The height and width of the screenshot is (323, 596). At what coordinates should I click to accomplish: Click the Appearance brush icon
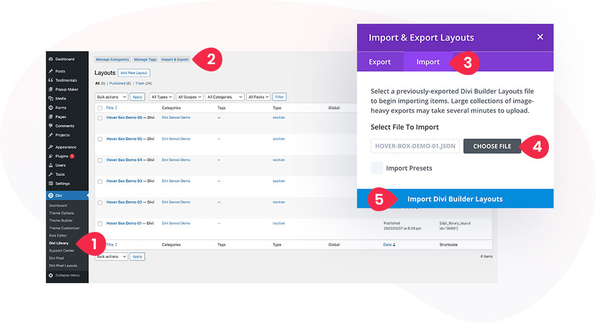point(51,148)
